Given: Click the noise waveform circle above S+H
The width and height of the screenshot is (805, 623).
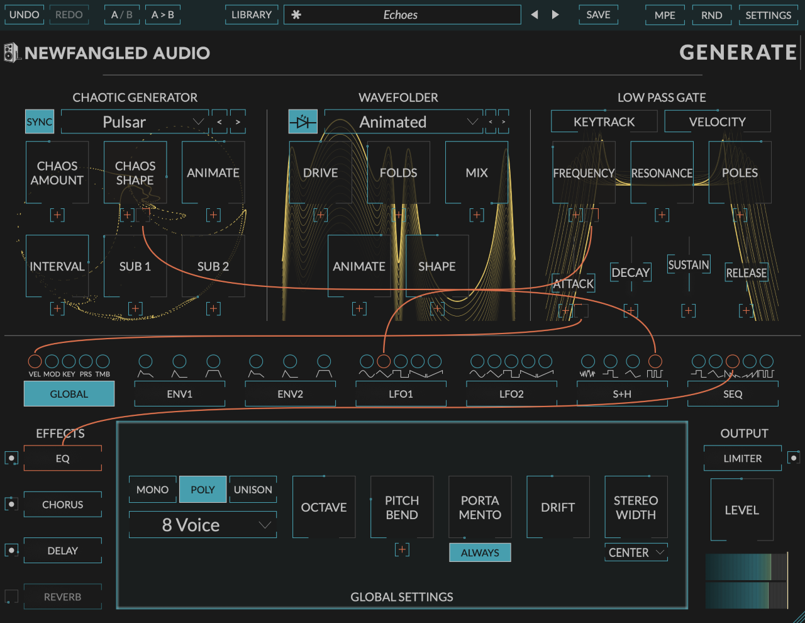Looking at the screenshot, I should pyautogui.click(x=588, y=362).
